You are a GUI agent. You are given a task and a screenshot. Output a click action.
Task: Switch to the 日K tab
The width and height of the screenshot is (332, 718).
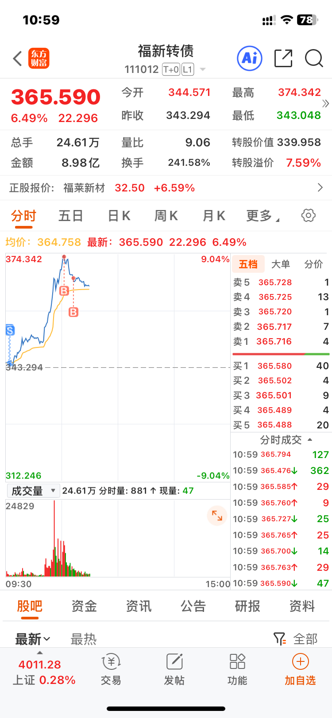[x=119, y=216]
